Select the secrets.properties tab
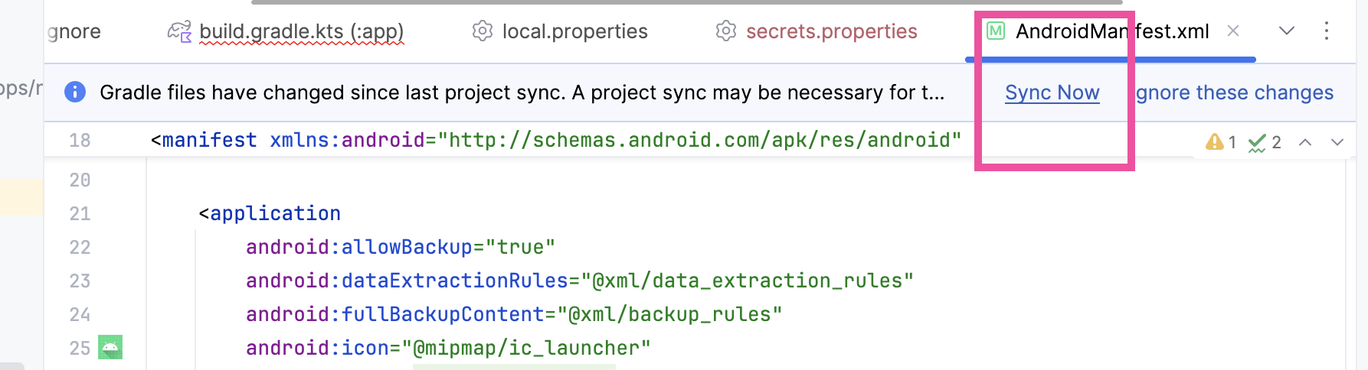The image size is (1368, 370). [x=831, y=31]
